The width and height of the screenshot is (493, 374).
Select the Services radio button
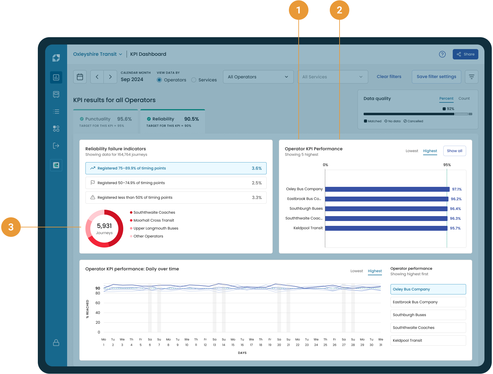(x=194, y=80)
